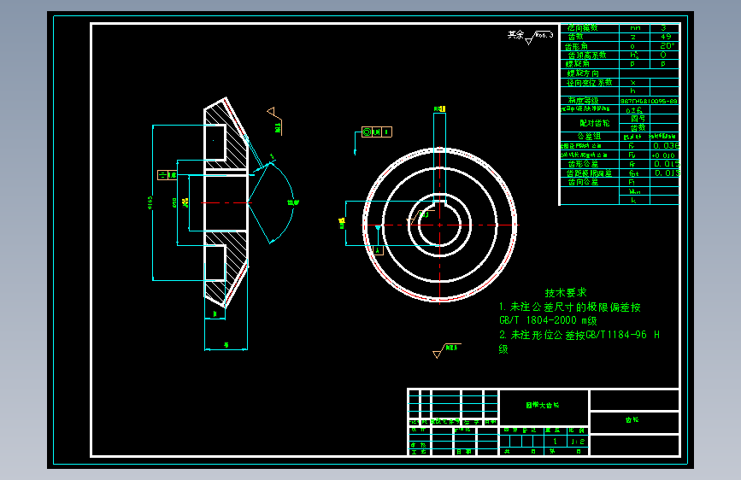Select note 2 未注形位公差按GB/T1184-96 line

[579, 335]
